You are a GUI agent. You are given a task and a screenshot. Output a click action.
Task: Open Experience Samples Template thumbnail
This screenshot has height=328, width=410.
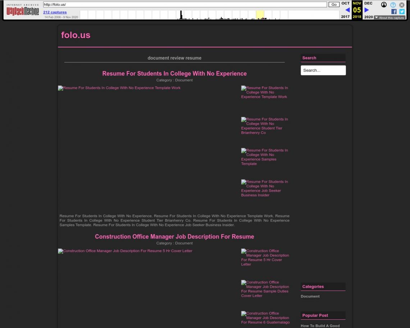264,157
